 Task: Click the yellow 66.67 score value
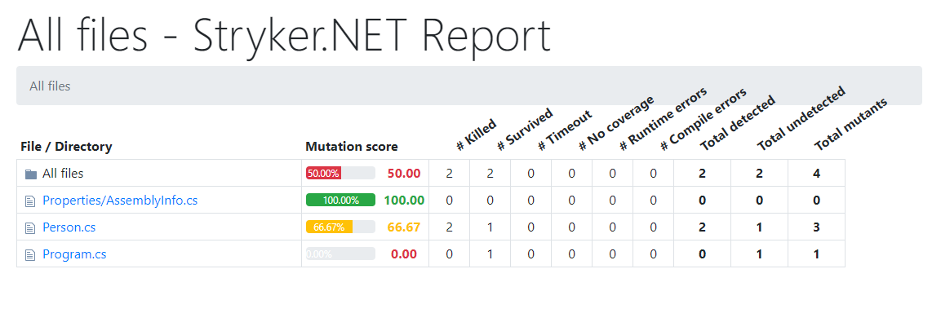pos(404,227)
